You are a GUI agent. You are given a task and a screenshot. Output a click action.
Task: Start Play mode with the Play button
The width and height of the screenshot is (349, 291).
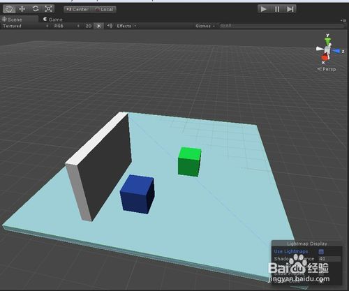[x=264, y=9]
